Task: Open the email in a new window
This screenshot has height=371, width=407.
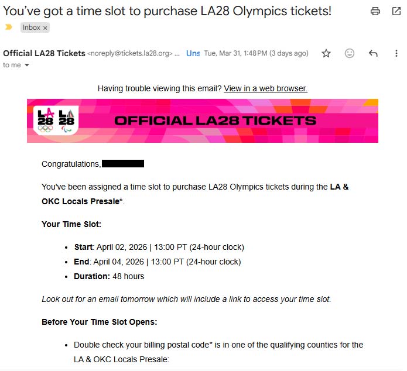Action: coord(396,11)
